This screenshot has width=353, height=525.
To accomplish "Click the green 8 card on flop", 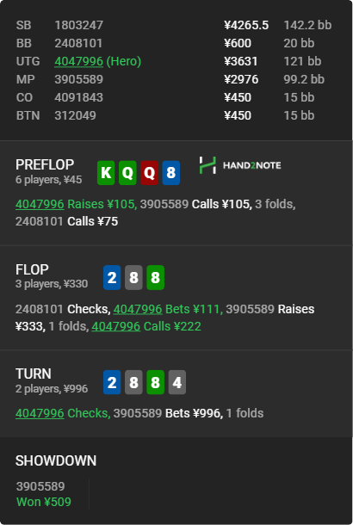I will (x=155, y=278).
